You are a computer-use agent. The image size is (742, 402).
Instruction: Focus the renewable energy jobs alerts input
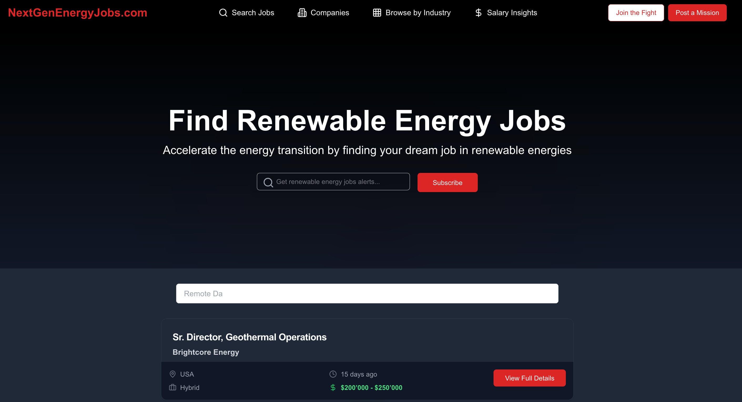click(x=333, y=181)
